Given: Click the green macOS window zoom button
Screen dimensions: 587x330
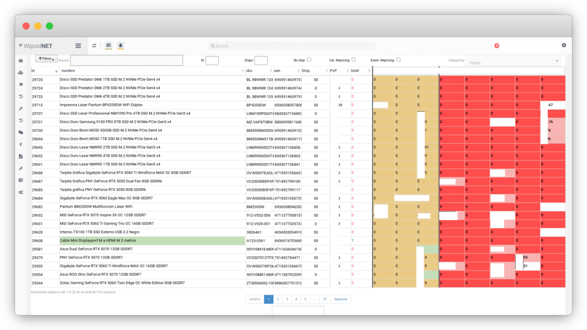Looking at the screenshot, I should [x=49, y=26].
